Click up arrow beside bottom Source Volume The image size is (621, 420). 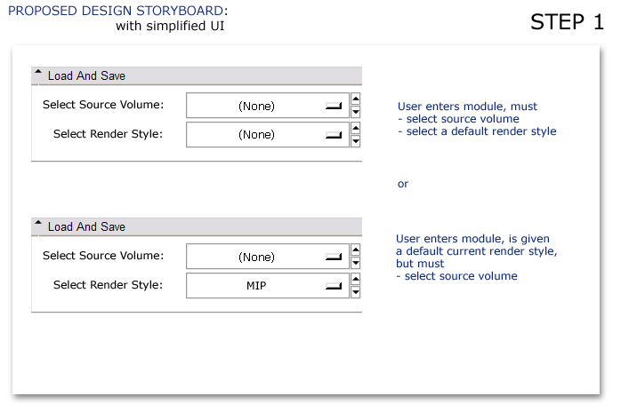tap(356, 250)
